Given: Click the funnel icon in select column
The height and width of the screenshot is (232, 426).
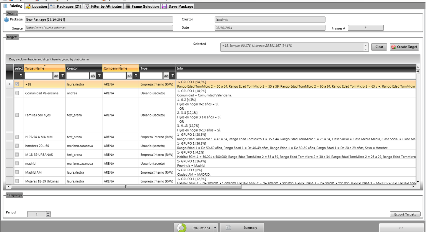Looking at the screenshot, I should (x=21, y=76).
